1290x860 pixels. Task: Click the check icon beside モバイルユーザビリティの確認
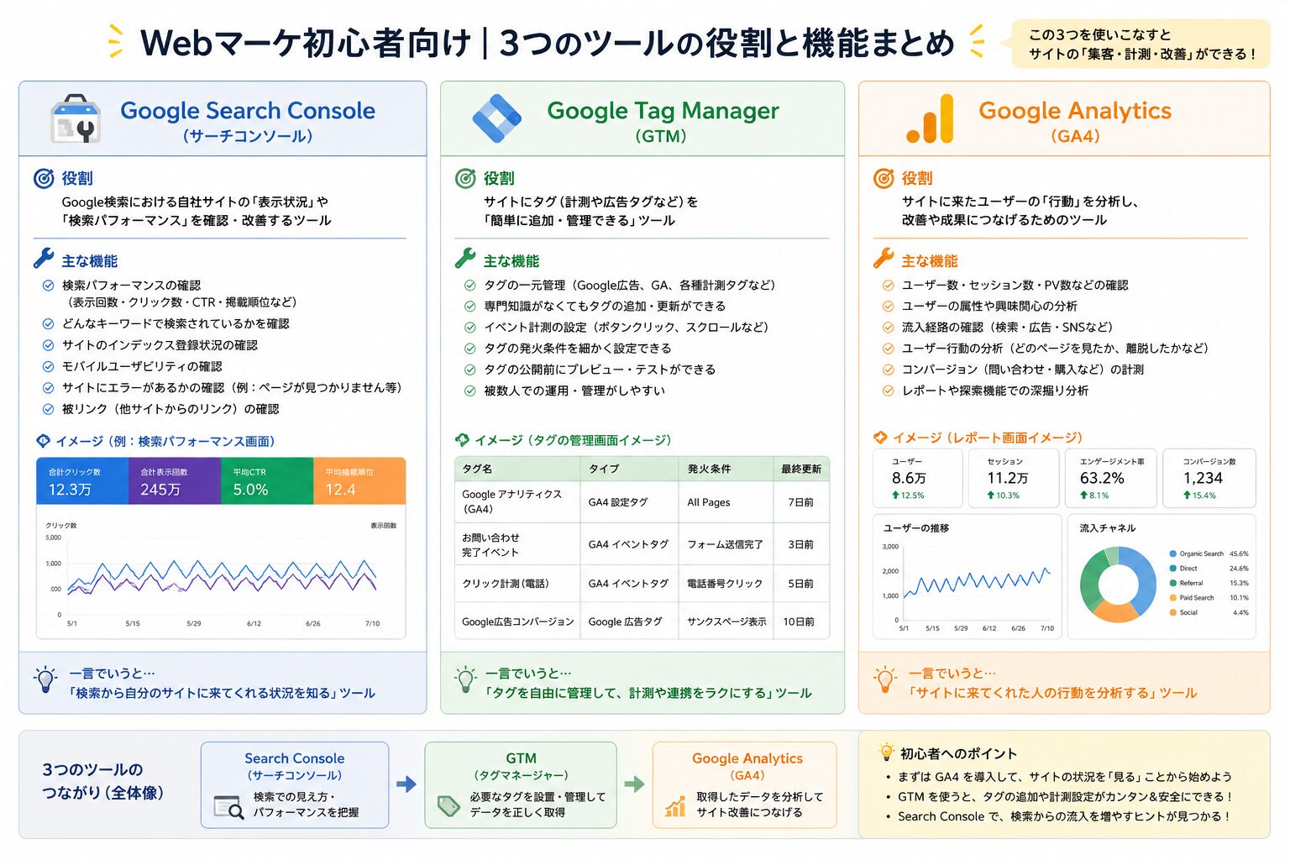[48, 367]
